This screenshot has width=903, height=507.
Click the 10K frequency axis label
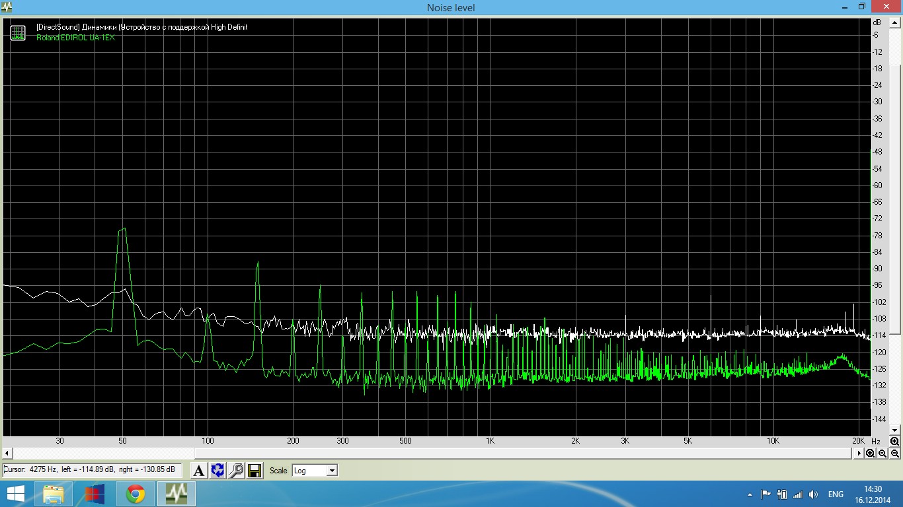click(x=773, y=441)
